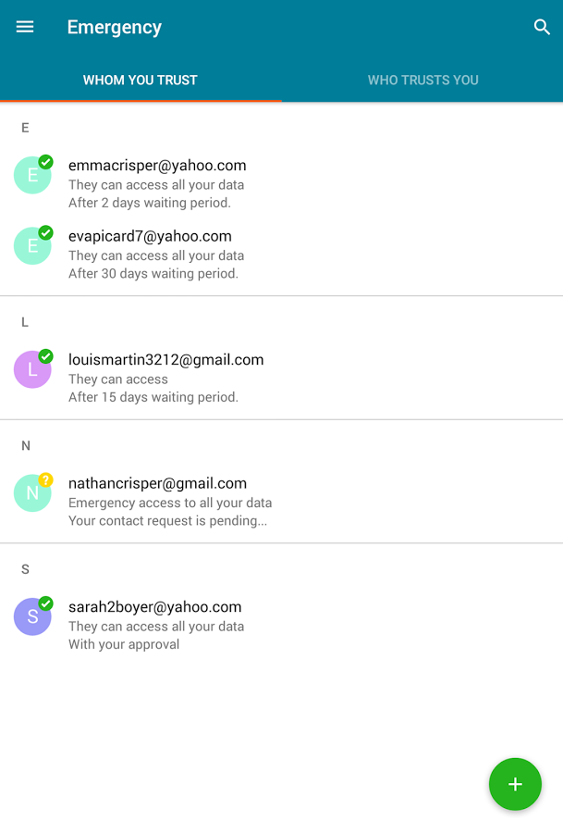This screenshot has height=833, width=563.
Task: Tap evapicard7's E avatar icon
Action: [32, 245]
